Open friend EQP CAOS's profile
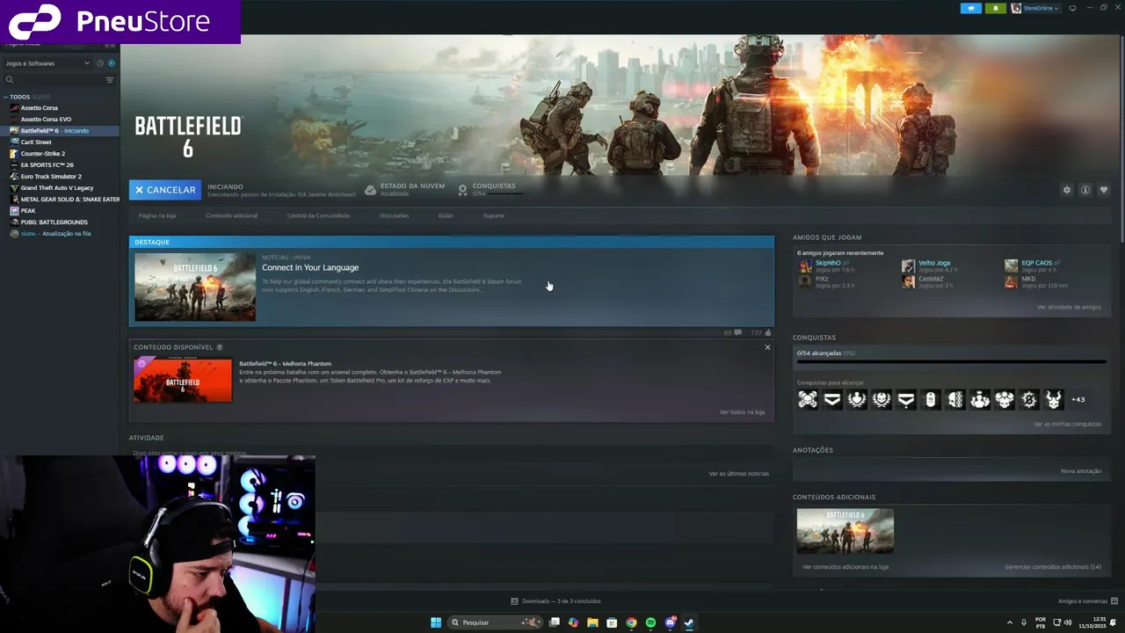 1036,263
